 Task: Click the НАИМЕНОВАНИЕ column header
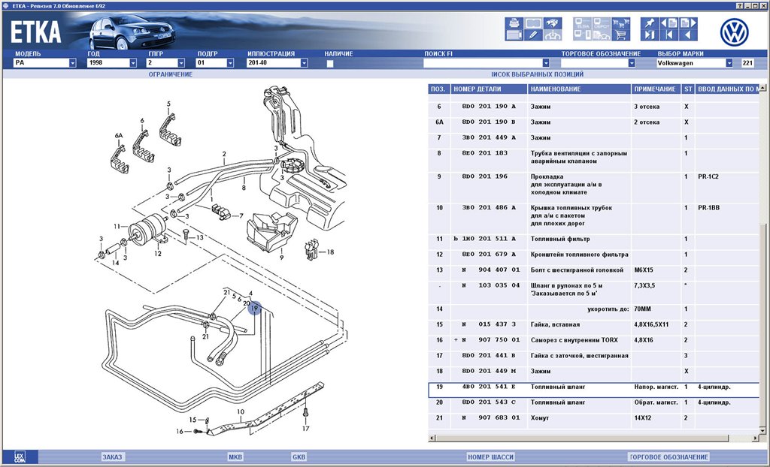coord(580,89)
